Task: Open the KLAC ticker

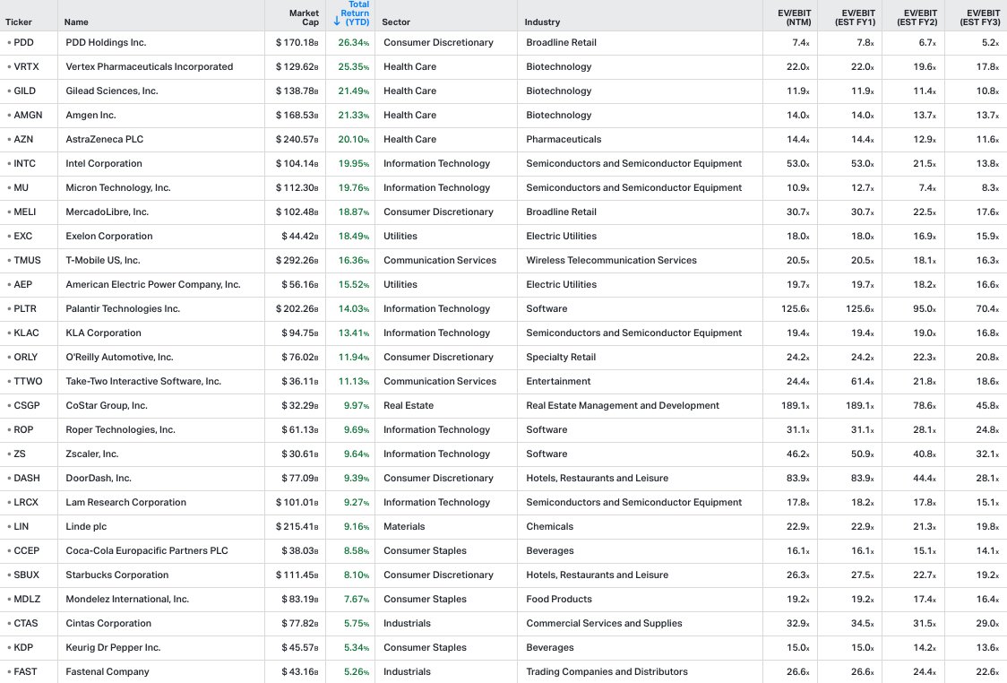Action: [x=26, y=333]
